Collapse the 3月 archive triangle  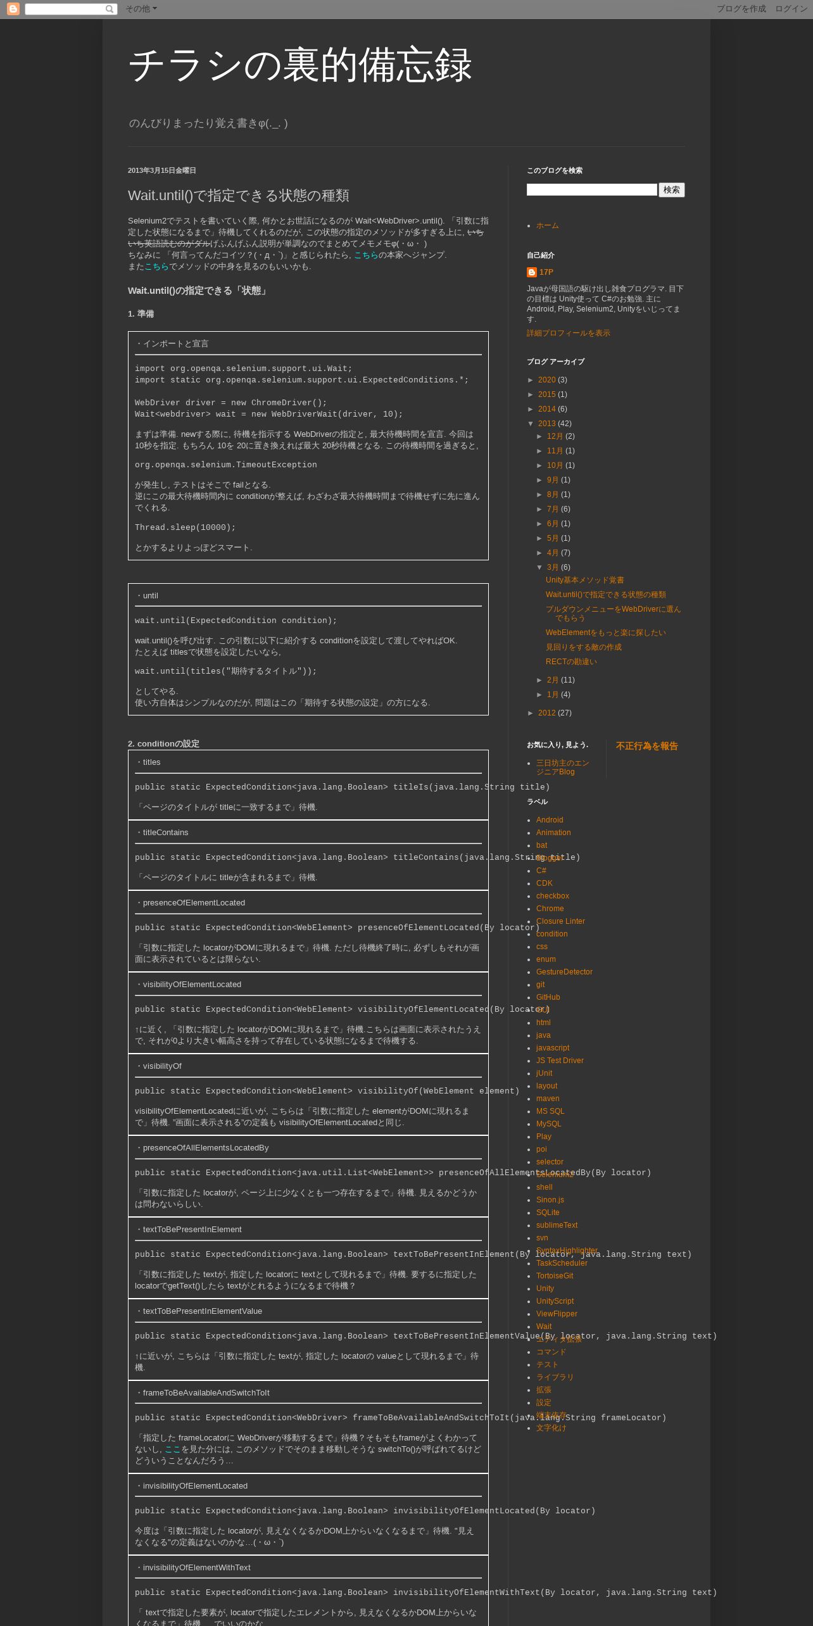point(540,567)
